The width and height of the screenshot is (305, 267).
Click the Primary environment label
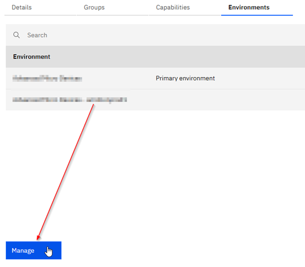click(x=185, y=78)
